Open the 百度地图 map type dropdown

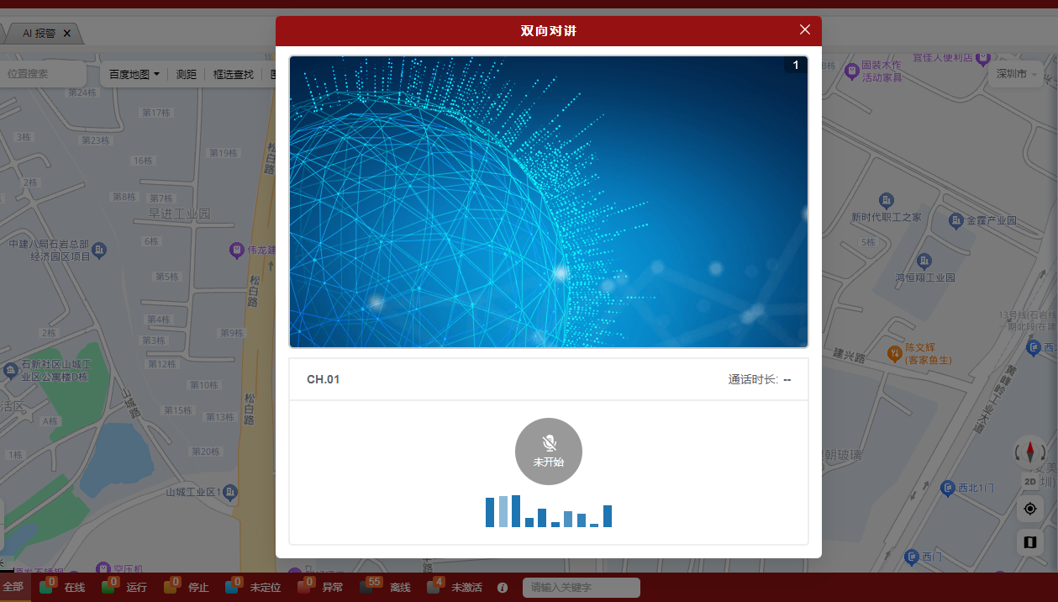(x=134, y=74)
